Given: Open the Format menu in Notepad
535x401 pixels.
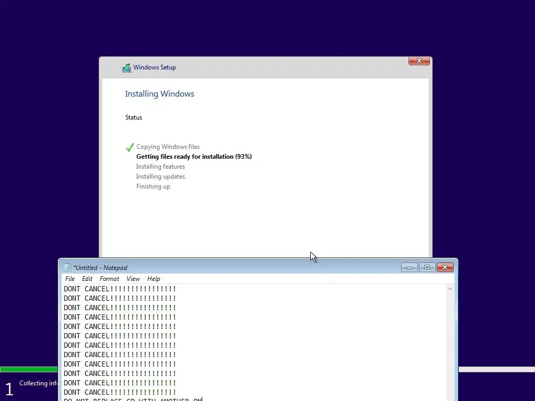Looking at the screenshot, I should point(109,279).
